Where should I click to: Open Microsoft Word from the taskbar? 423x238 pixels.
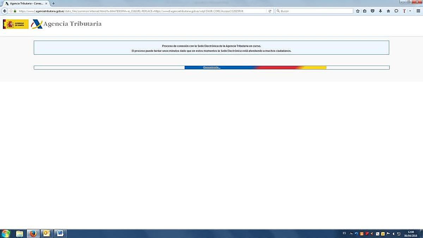tap(60, 233)
